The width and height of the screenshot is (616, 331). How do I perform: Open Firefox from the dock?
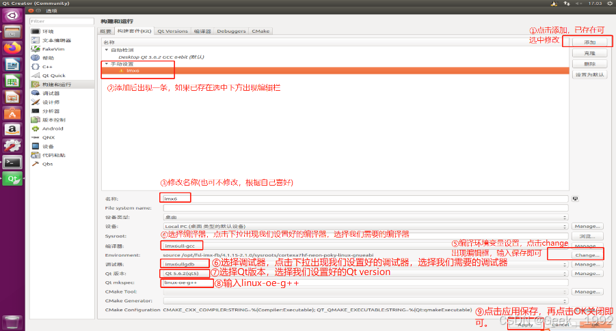point(12,48)
